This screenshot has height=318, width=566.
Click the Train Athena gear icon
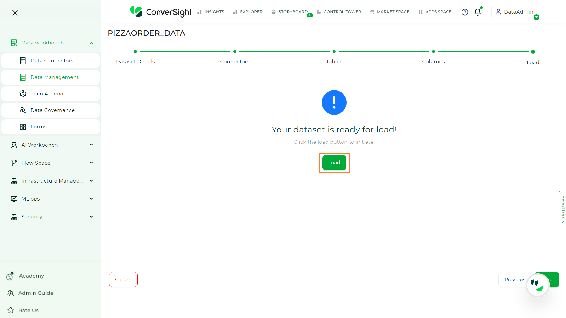tap(23, 94)
